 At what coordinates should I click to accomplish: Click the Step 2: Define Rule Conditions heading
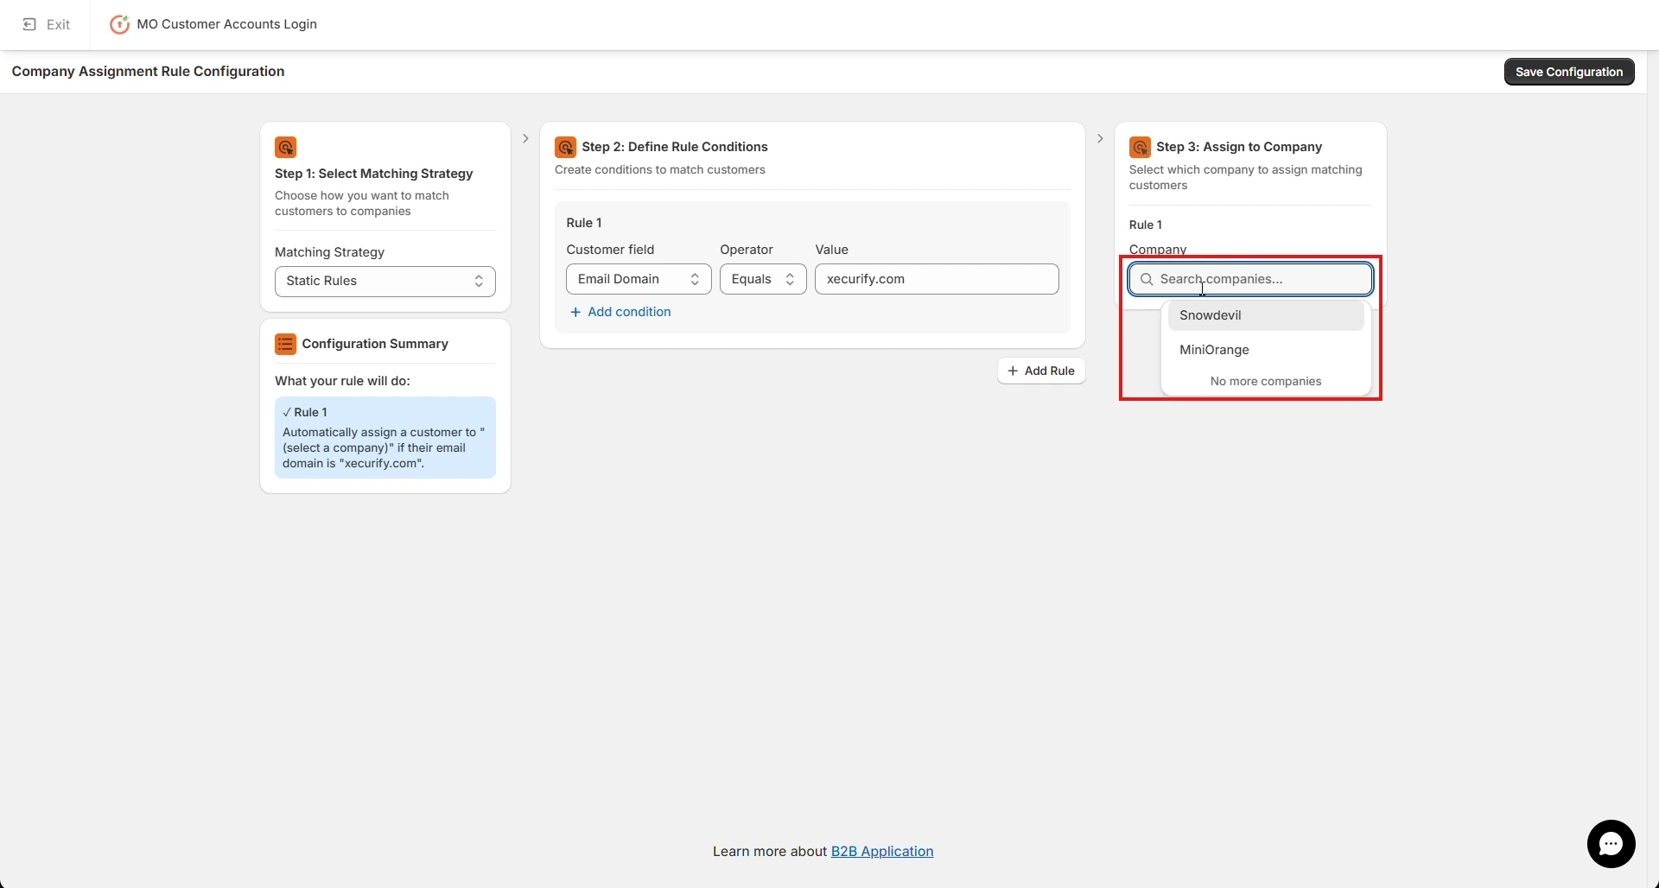coord(675,147)
